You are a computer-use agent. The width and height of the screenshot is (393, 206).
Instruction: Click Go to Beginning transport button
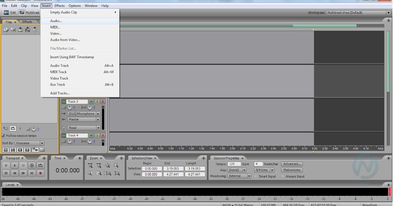point(6,173)
